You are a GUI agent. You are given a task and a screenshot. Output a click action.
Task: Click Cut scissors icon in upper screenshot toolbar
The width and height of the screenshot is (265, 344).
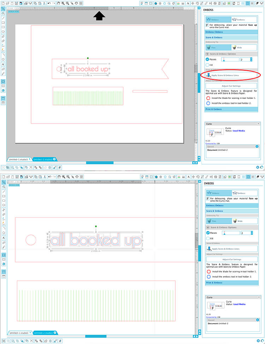[x=45, y=3]
